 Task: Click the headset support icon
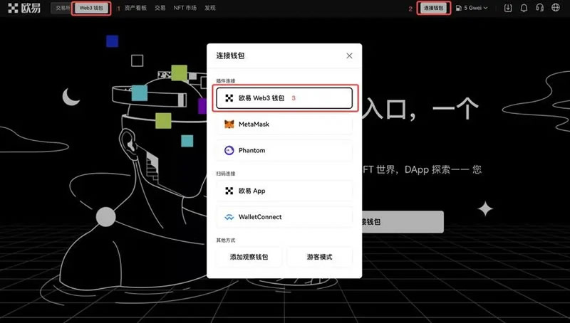[540, 9]
